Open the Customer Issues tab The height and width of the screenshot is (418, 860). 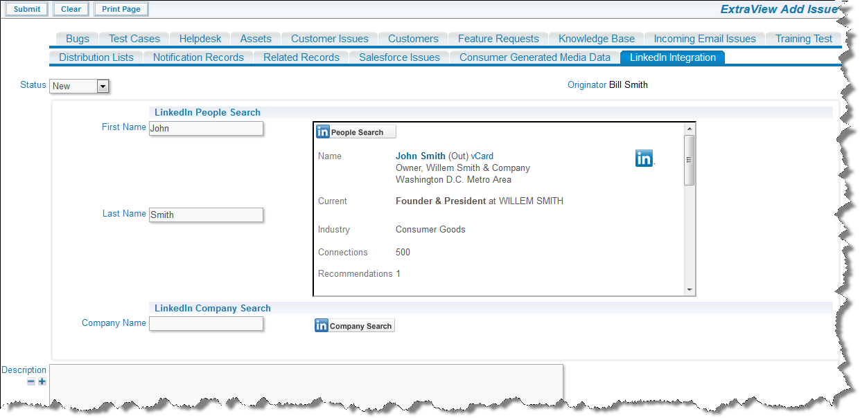click(x=330, y=39)
